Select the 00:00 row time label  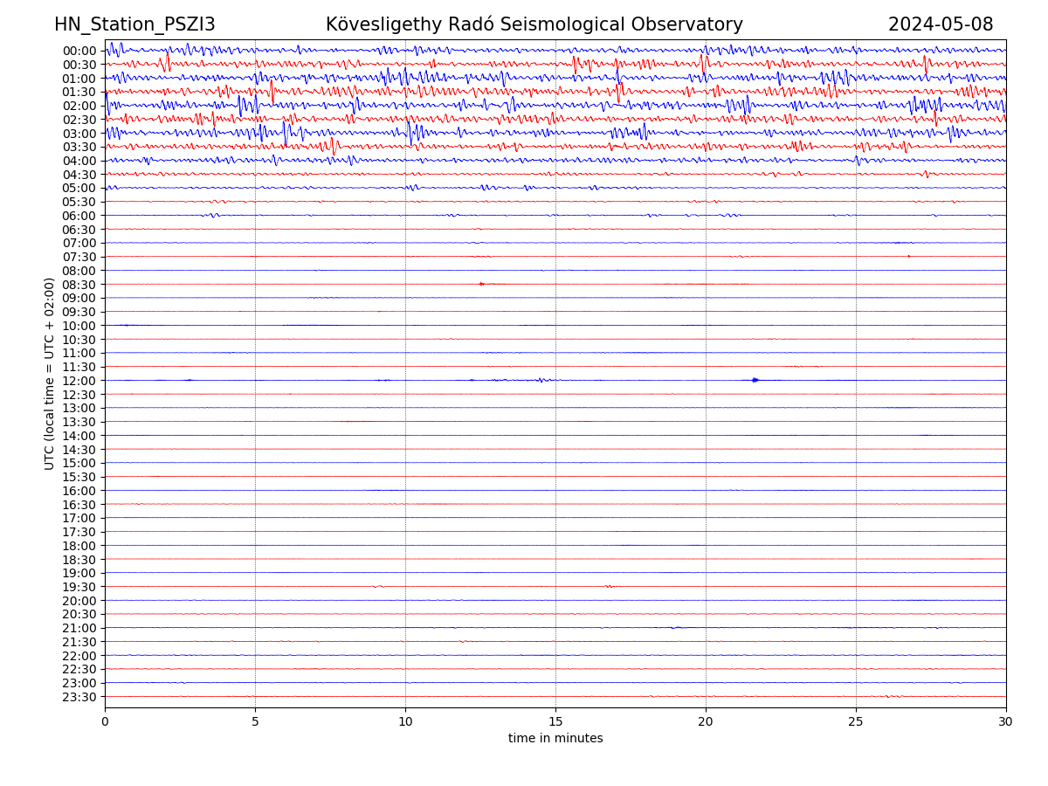point(79,51)
